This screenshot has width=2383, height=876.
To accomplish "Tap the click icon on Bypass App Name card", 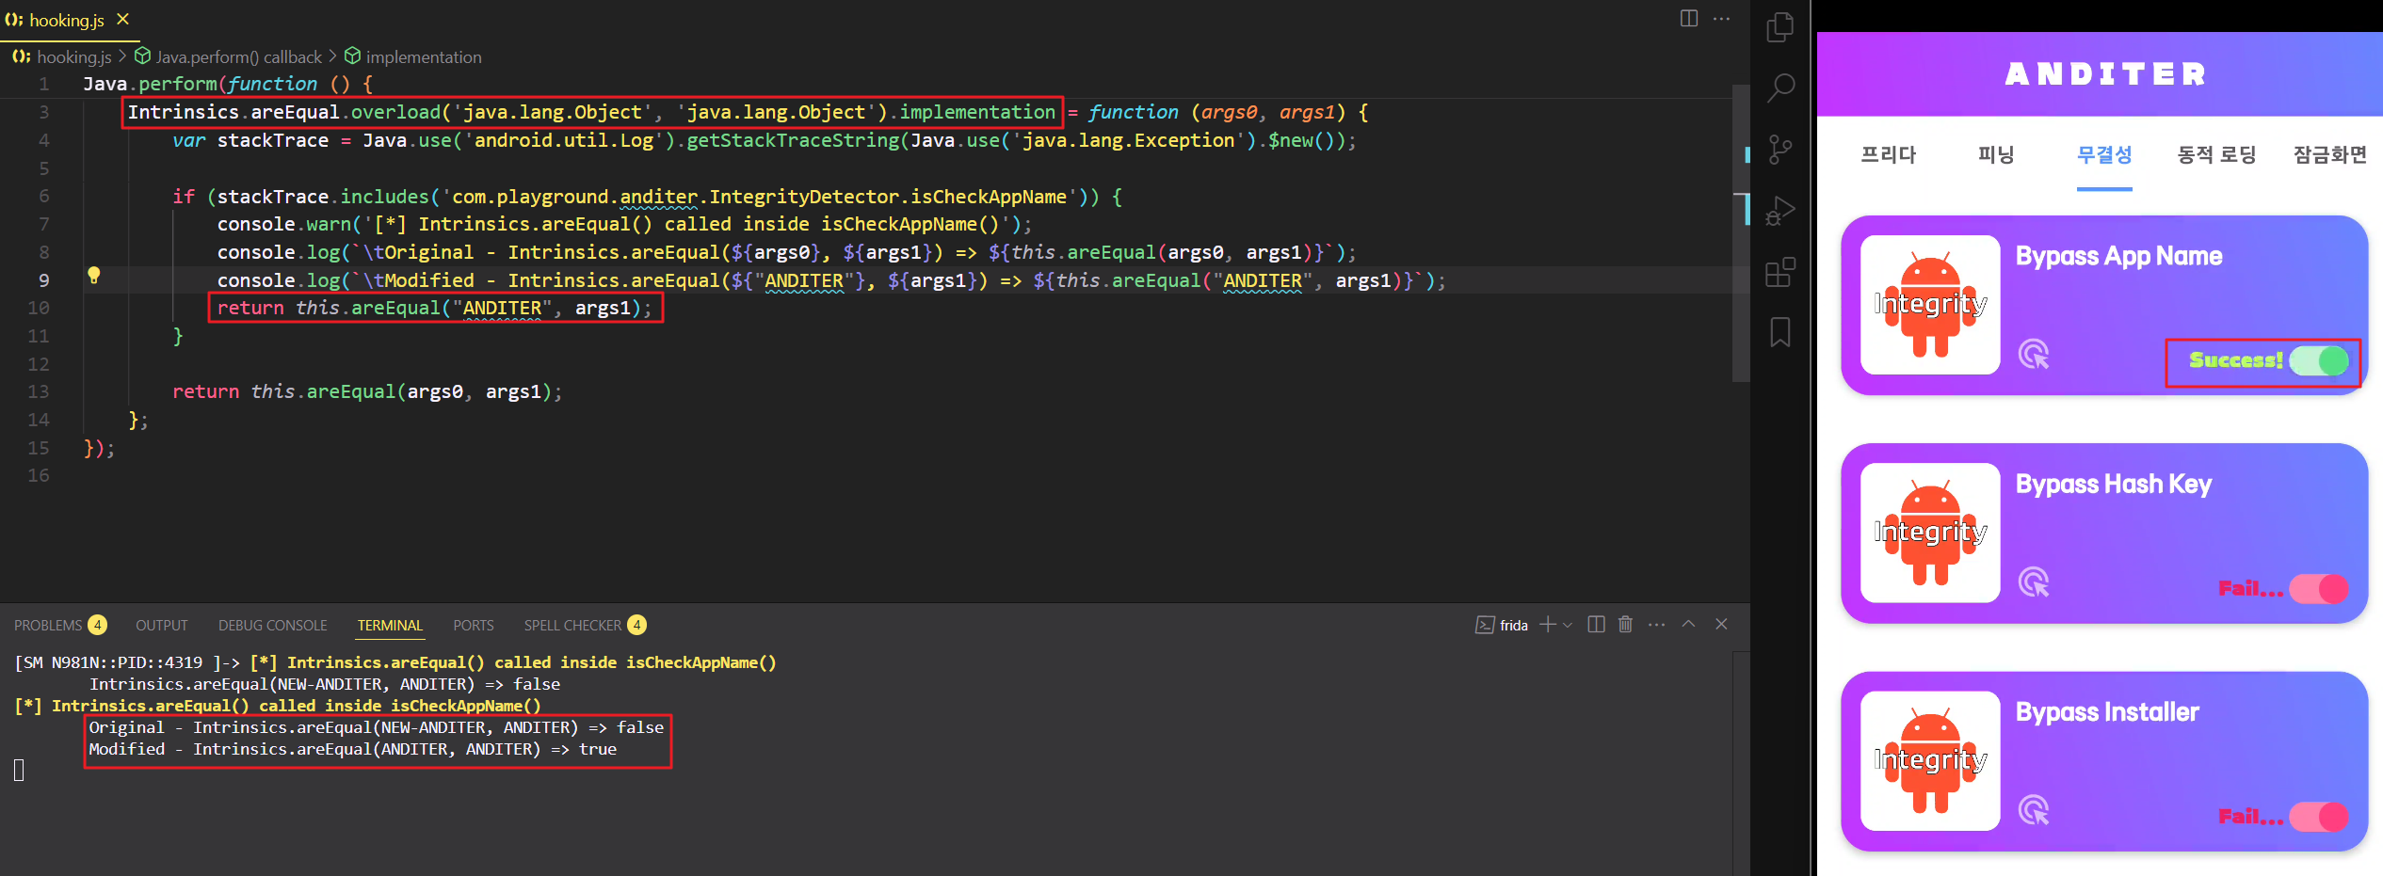I will [2034, 354].
